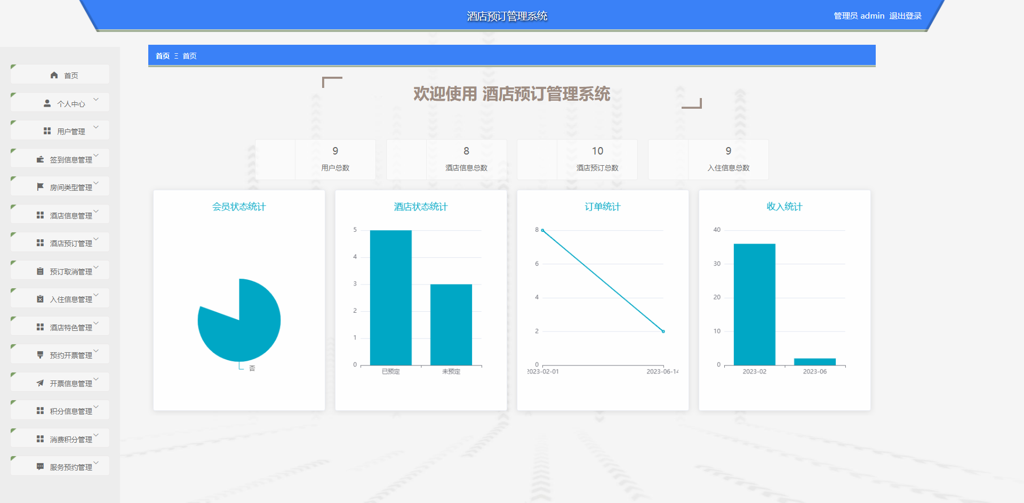Click the 欢迎使用 酒店预订管理系统 heading
Screen dimensions: 1024x503
coord(511,94)
